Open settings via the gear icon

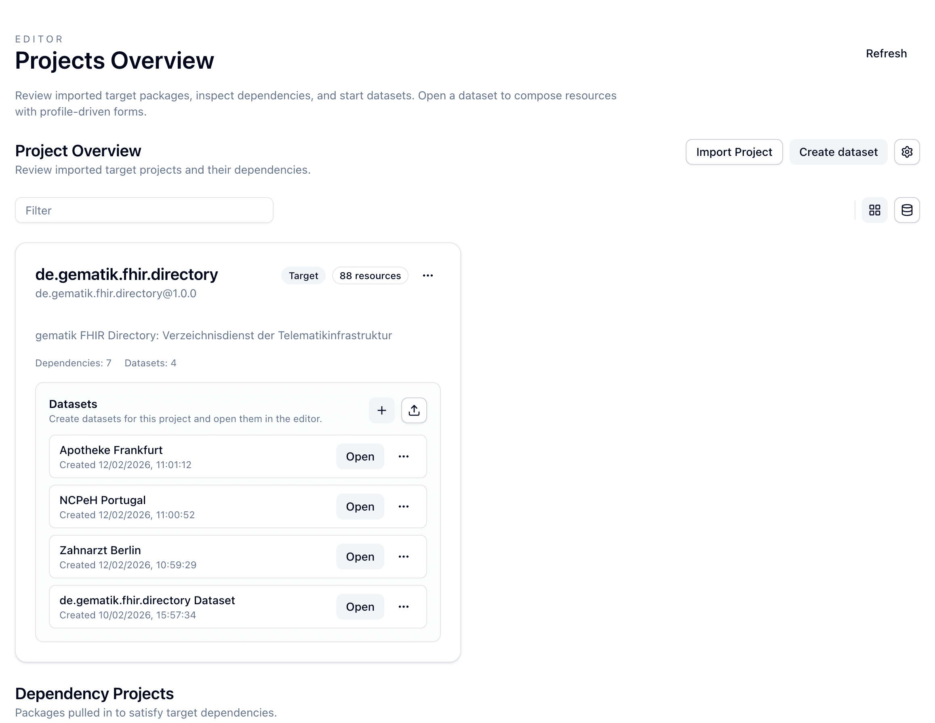pyautogui.click(x=906, y=152)
